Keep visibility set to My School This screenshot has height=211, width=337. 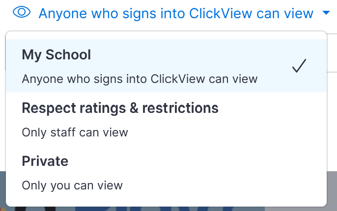tap(166, 66)
